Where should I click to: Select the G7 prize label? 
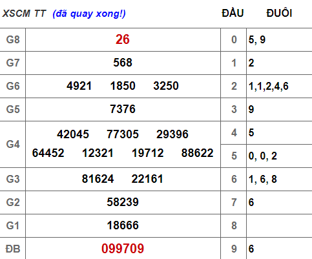[13, 63]
